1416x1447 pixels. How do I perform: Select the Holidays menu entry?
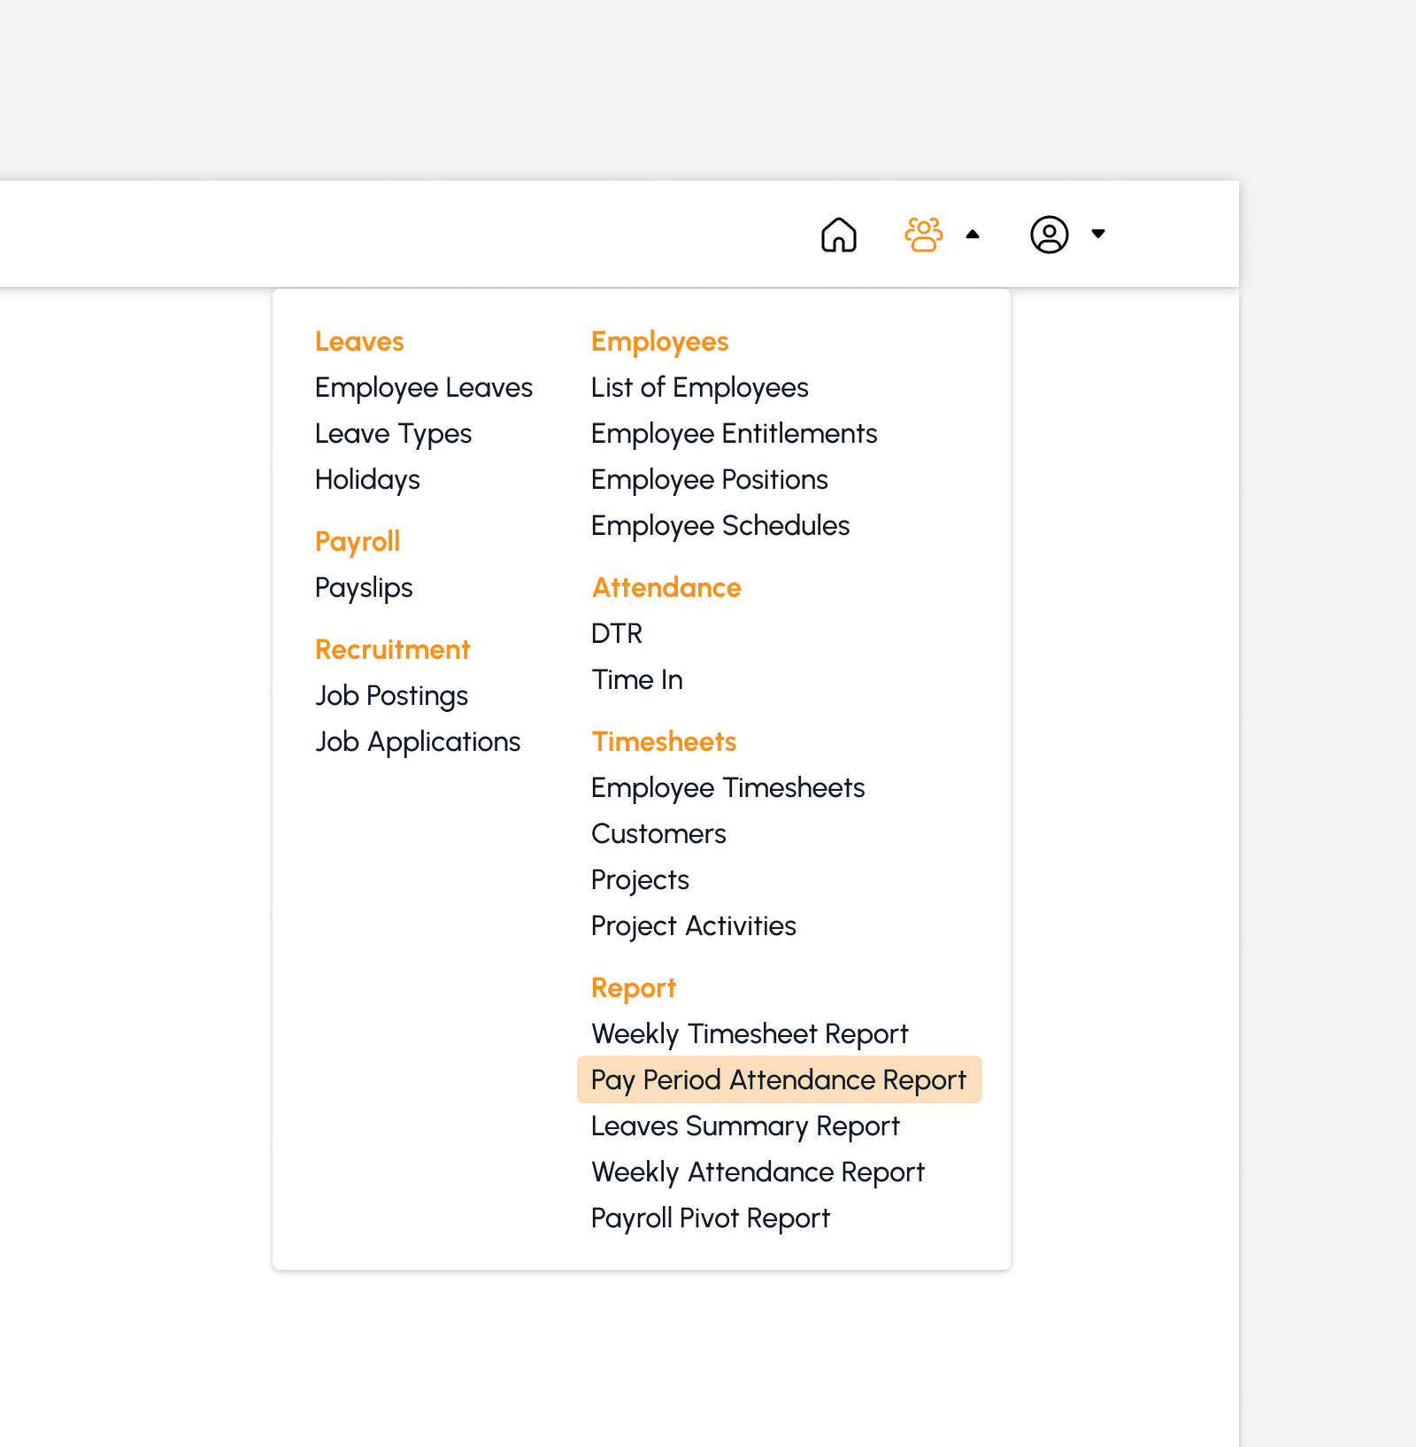[367, 480]
